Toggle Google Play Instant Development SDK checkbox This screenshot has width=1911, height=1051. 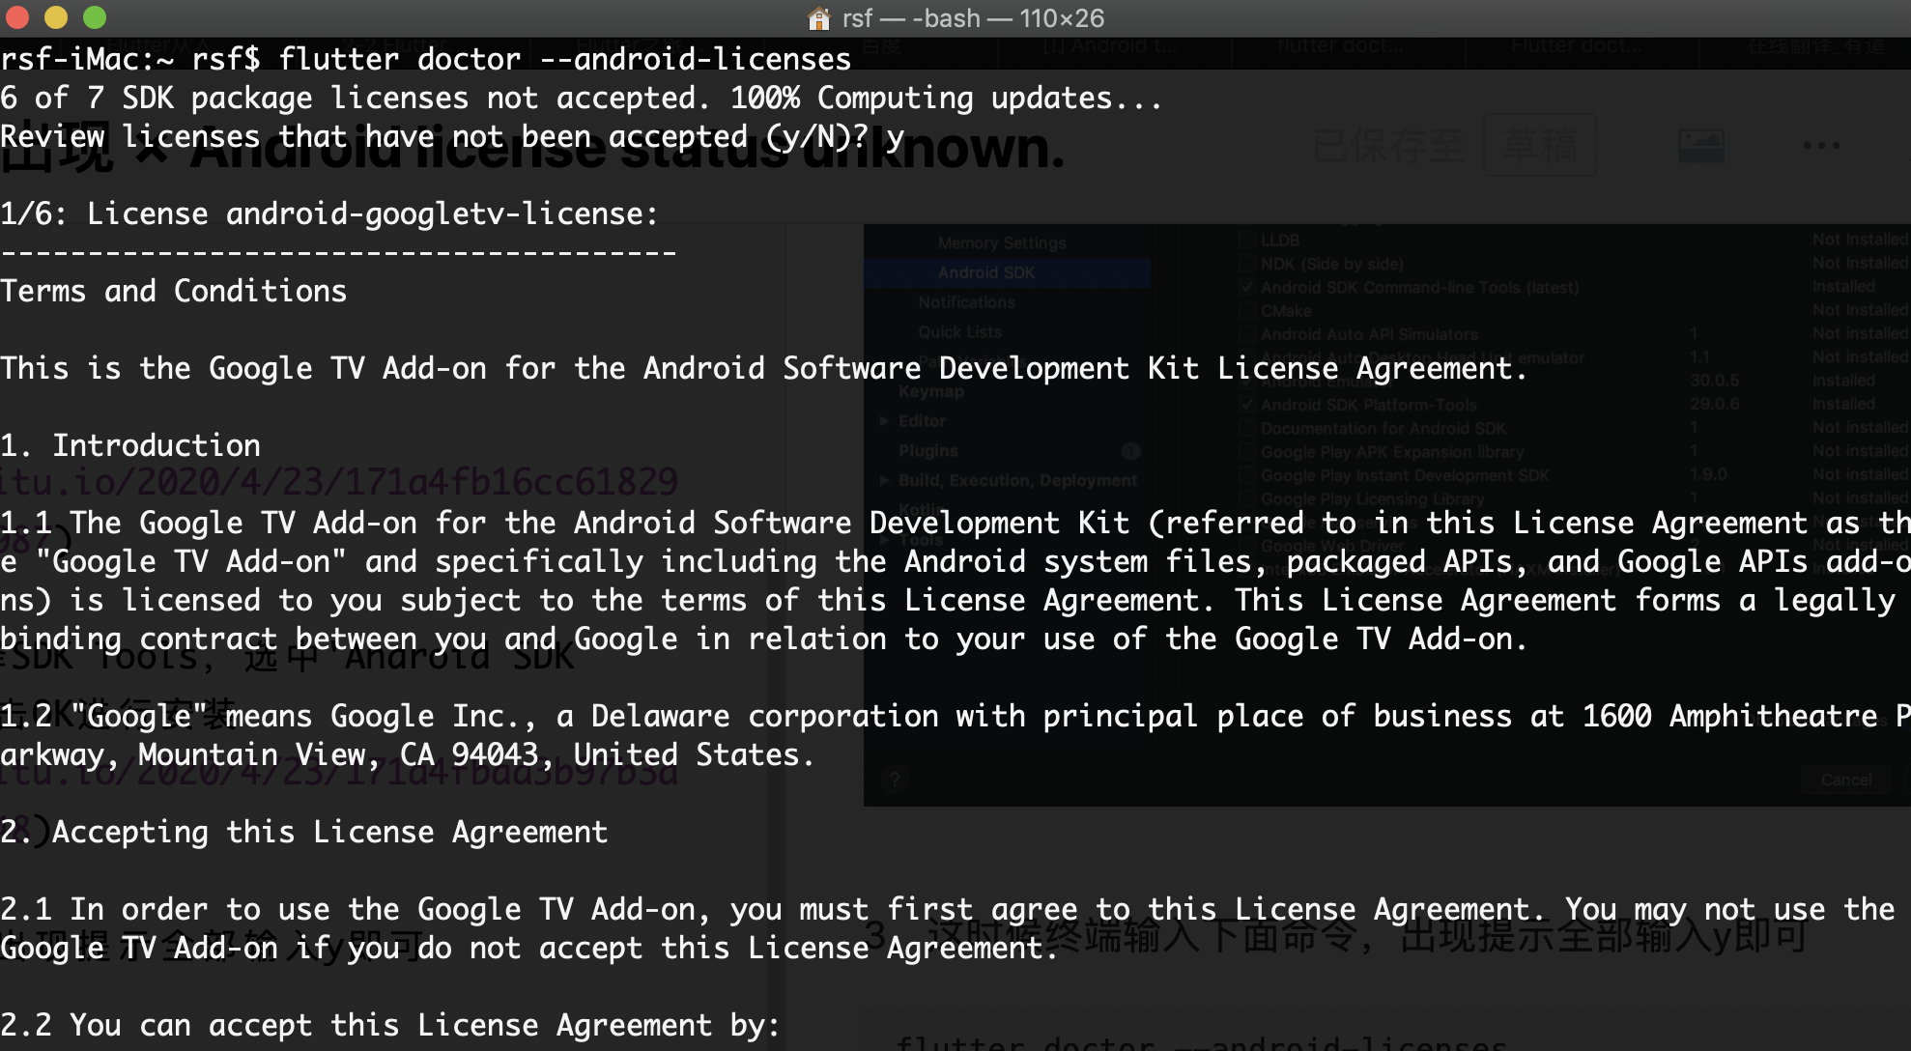pos(1246,475)
